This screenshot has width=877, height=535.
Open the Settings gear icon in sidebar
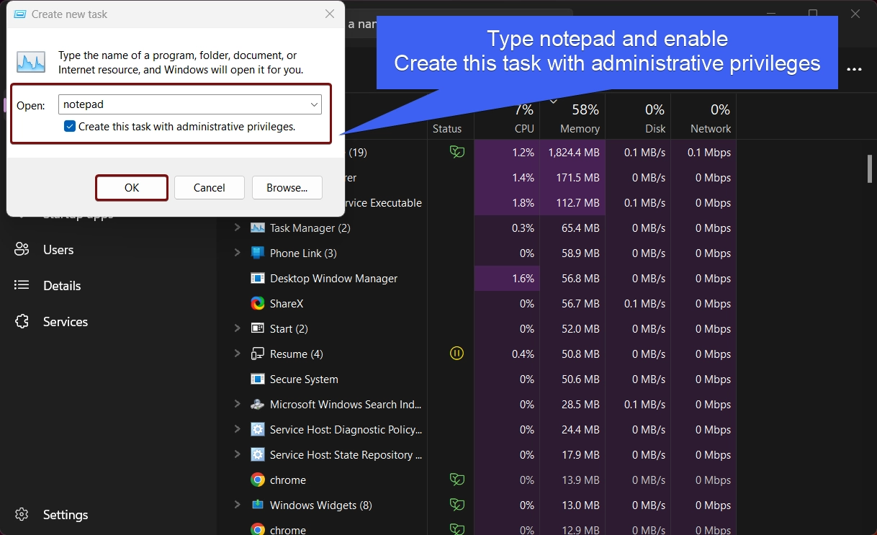[22, 515]
